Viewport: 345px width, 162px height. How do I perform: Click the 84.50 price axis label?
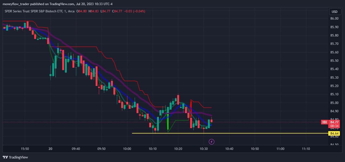click(334, 145)
